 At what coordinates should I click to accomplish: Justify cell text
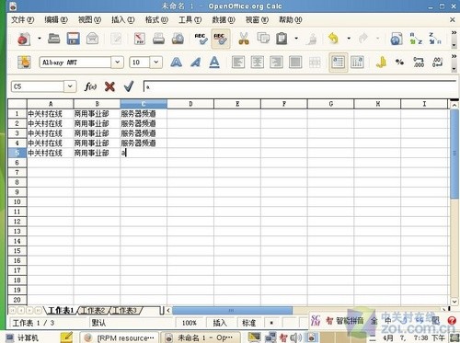295,63
